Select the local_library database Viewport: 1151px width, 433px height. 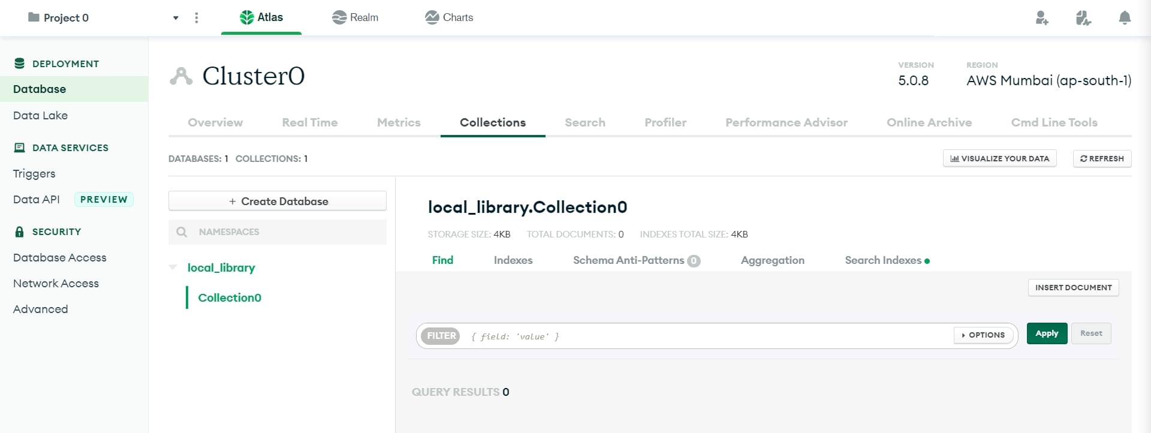[221, 267]
